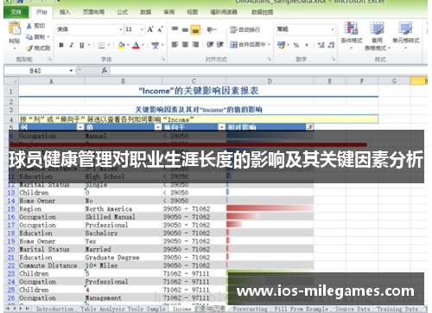The image size is (432, 313).
Task: Open the 字体 font dialog launcher
Action: (x=163, y=59)
